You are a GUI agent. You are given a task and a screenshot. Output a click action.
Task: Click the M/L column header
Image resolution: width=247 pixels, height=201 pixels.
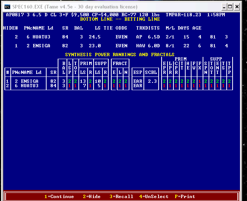pos(170,28)
